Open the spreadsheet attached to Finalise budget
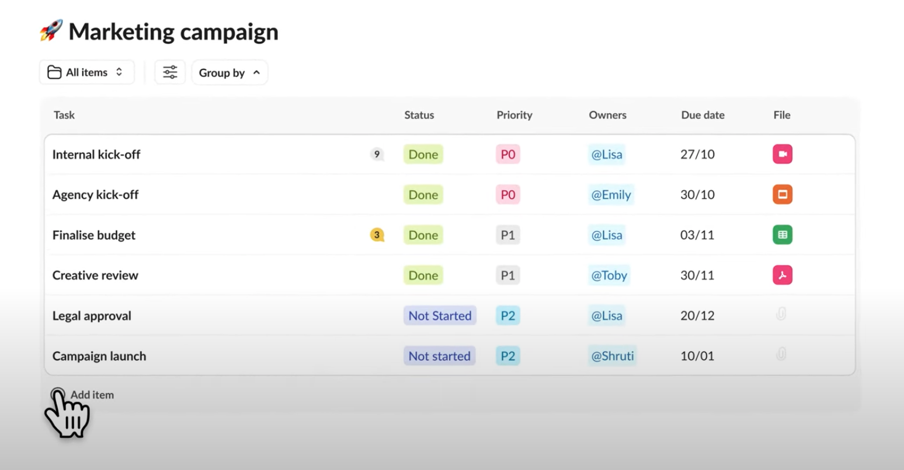Screen dimensions: 904x470 (x=782, y=234)
